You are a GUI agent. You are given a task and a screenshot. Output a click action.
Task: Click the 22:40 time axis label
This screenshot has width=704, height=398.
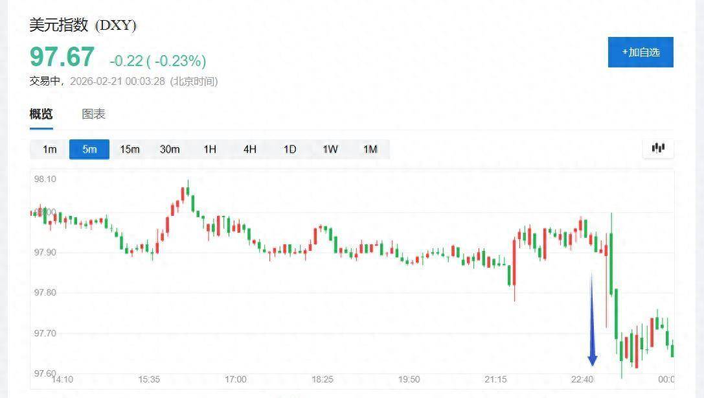(582, 379)
